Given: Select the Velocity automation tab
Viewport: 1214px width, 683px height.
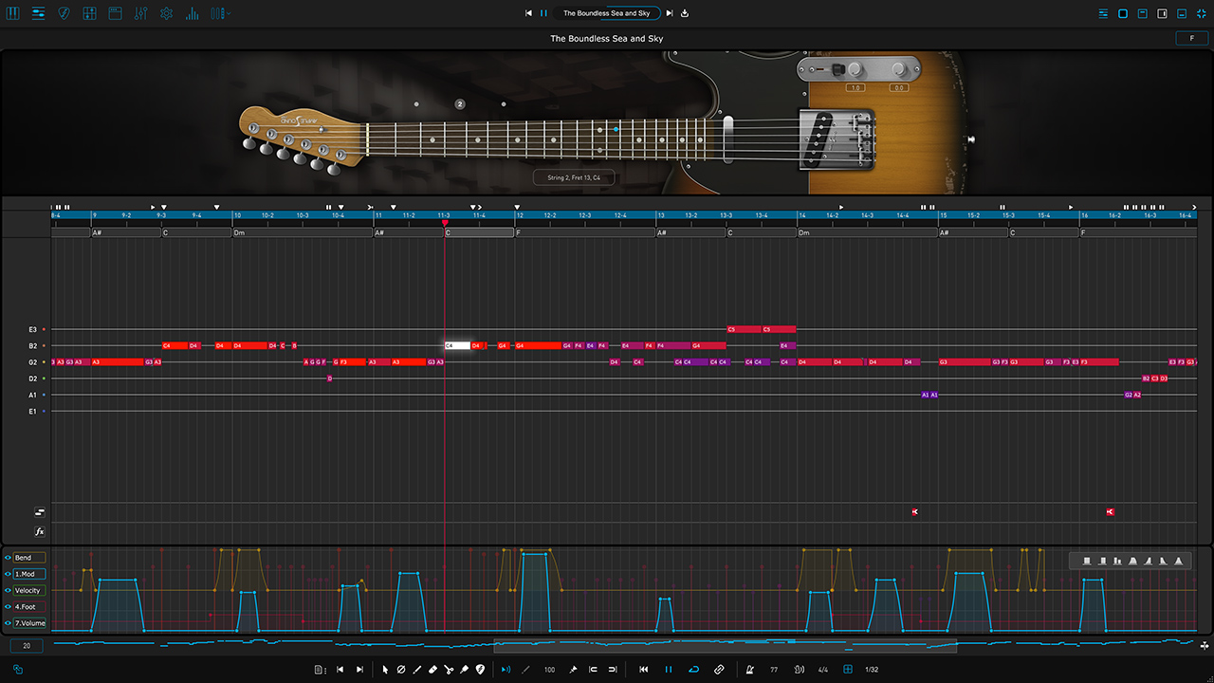Looking at the screenshot, I should [x=28, y=590].
